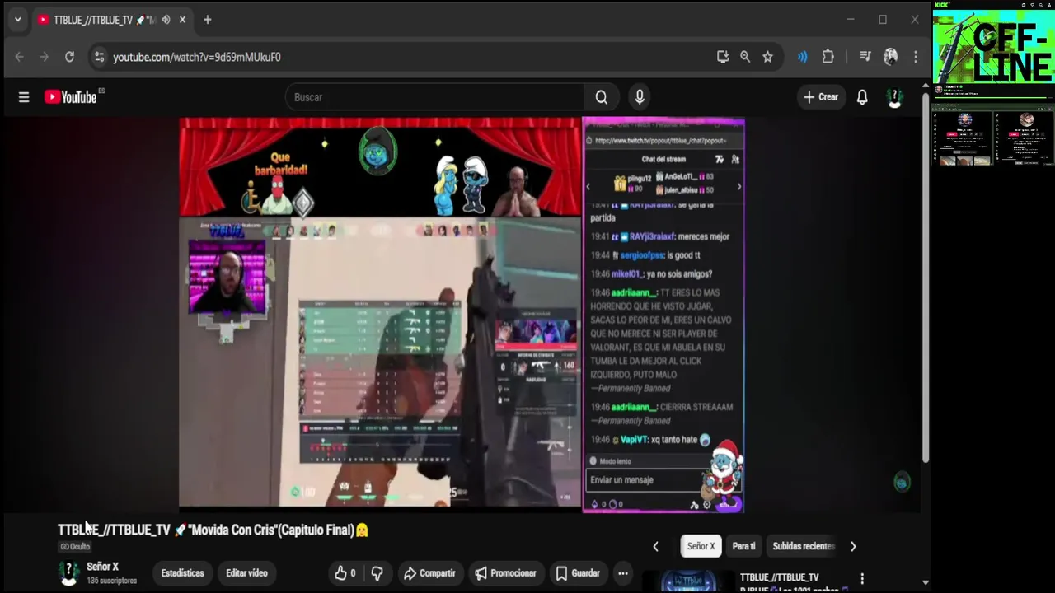Open the Extensions puzzle menu
The height and width of the screenshot is (593, 1055).
828,57
